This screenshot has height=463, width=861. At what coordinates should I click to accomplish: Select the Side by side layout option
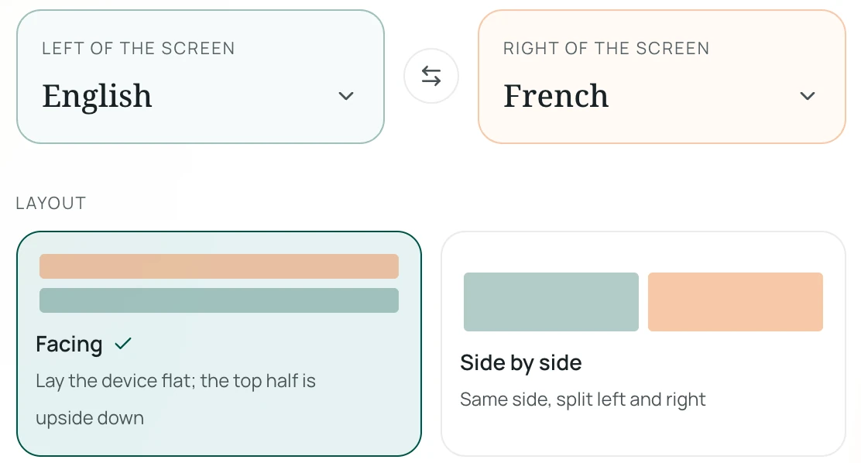coord(643,343)
